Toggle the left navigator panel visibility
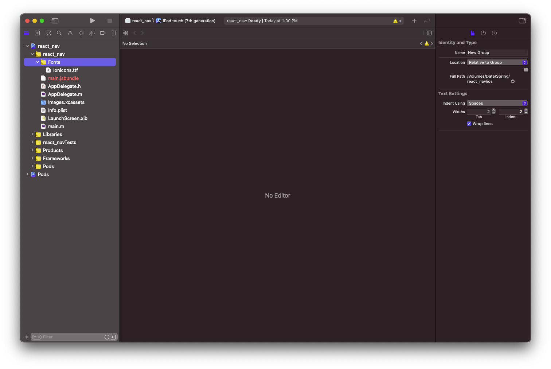The height and width of the screenshot is (369, 551). [x=55, y=21]
